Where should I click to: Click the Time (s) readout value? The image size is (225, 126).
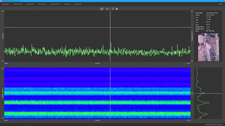pos(101,10)
